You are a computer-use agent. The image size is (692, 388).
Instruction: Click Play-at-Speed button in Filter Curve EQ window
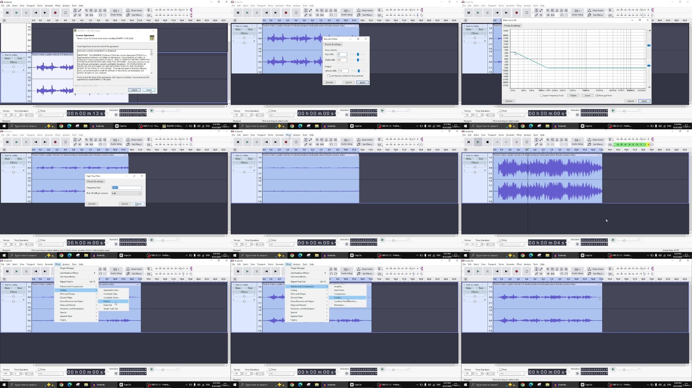click(x=613, y=111)
